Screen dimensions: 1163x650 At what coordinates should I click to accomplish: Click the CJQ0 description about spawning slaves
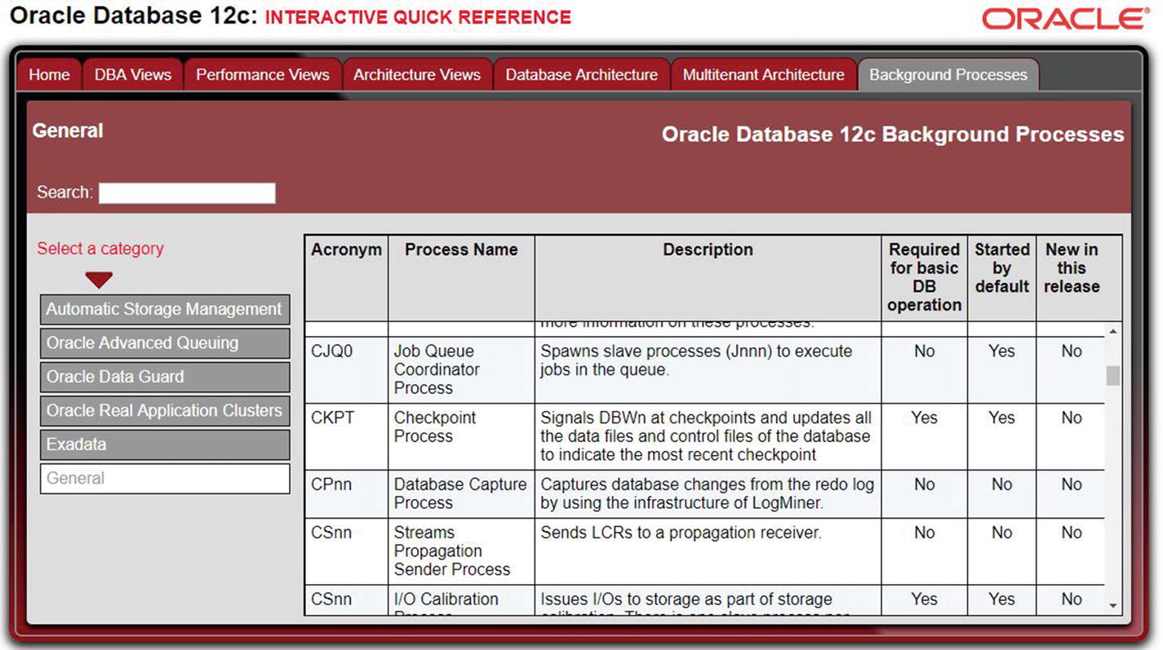click(x=708, y=369)
